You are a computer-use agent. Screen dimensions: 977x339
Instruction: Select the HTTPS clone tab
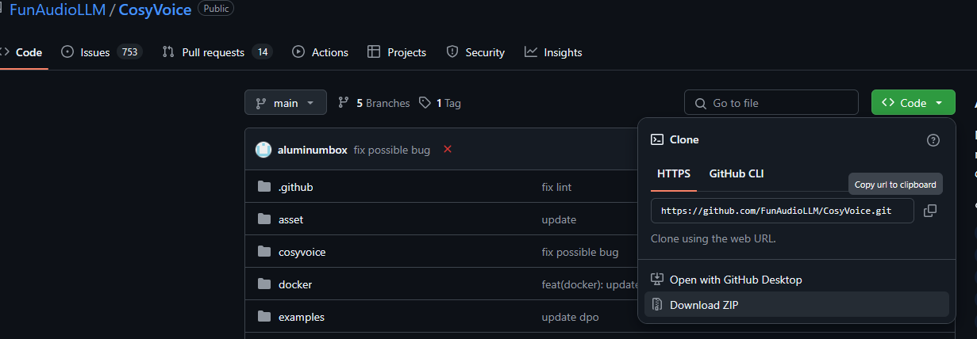[674, 174]
